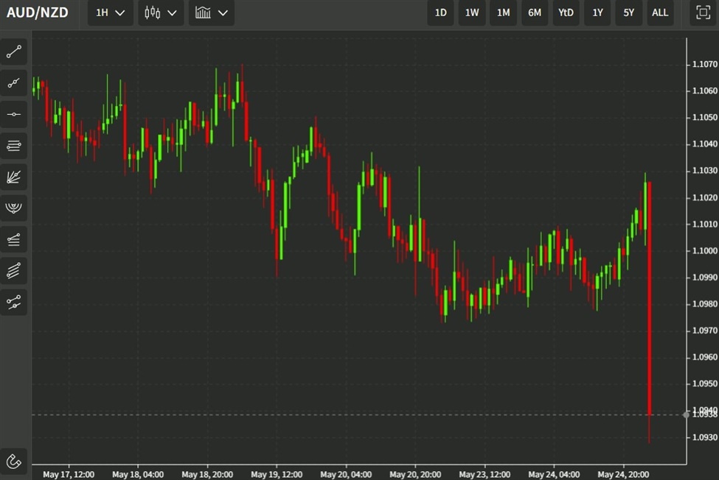719x480 pixels.
Task: Open the fullscreen chart view
Action: 701,13
